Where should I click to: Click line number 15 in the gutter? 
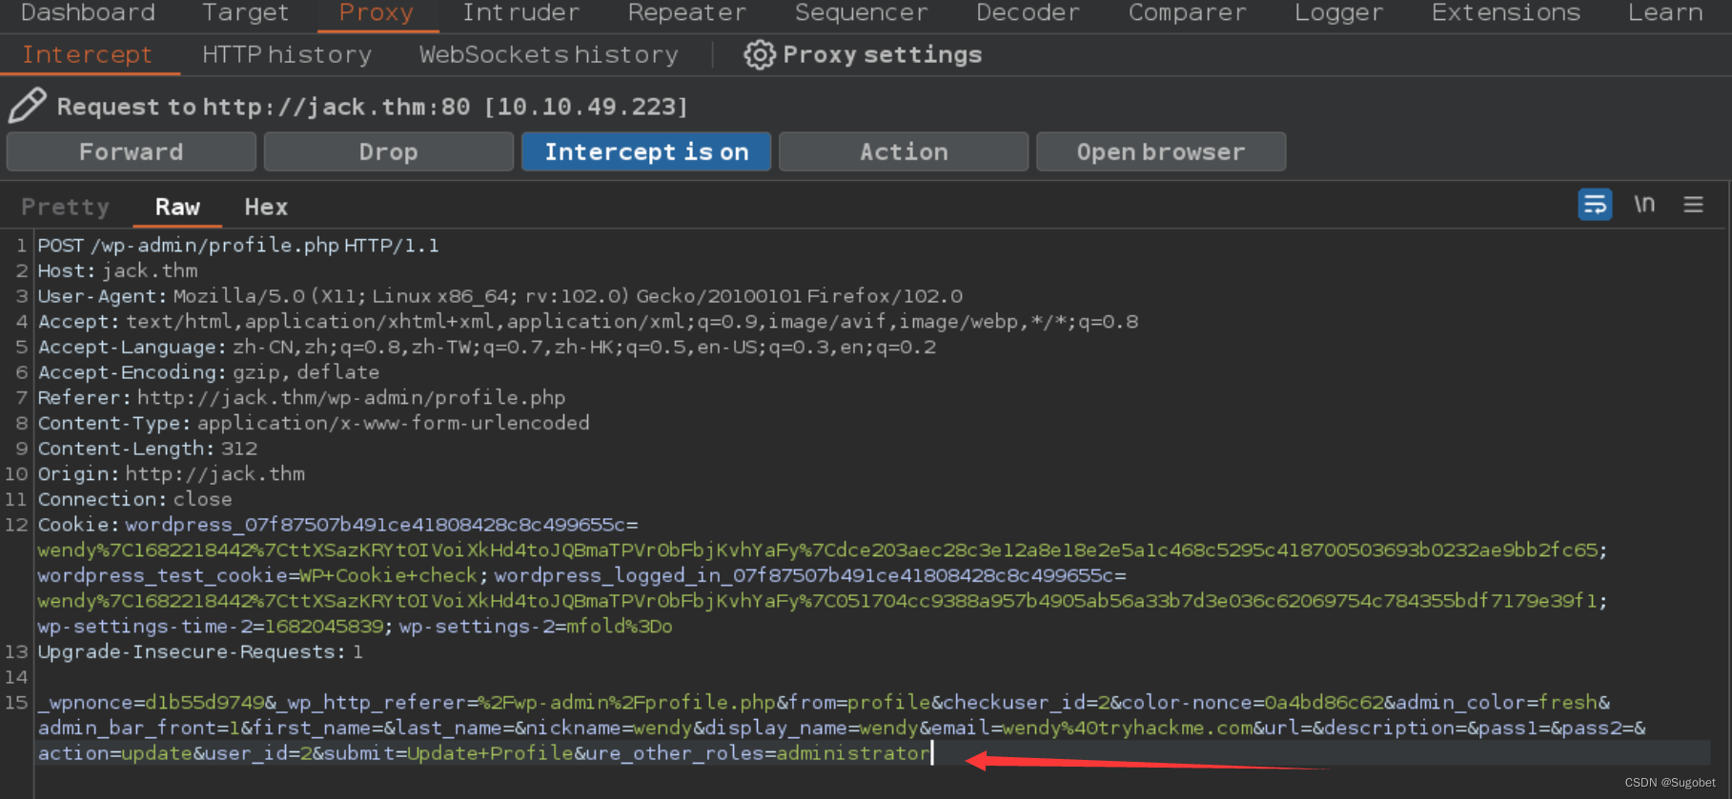17,703
